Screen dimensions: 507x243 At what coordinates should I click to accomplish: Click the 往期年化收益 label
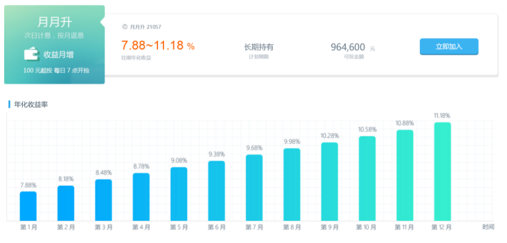click(136, 57)
